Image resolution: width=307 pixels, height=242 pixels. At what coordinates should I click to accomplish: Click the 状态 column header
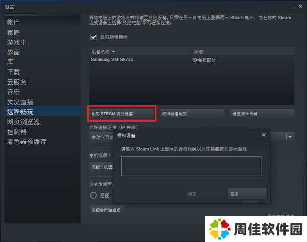(x=199, y=52)
